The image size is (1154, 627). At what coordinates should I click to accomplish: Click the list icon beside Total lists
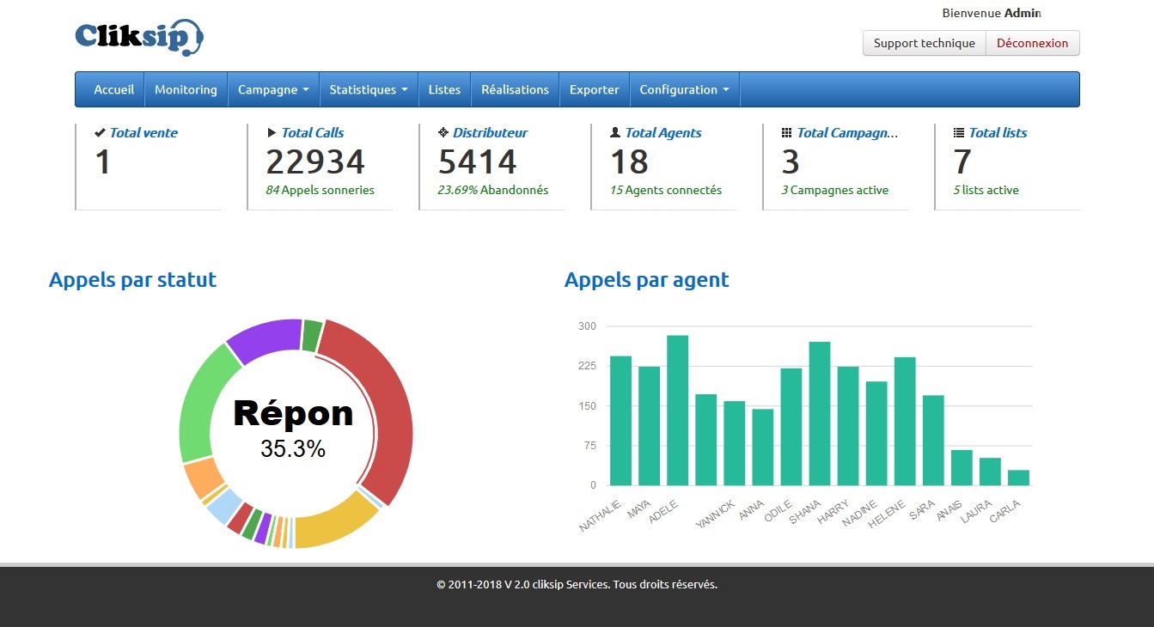pyautogui.click(x=959, y=133)
